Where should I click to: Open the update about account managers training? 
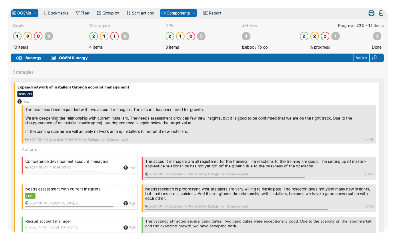pos(259,168)
